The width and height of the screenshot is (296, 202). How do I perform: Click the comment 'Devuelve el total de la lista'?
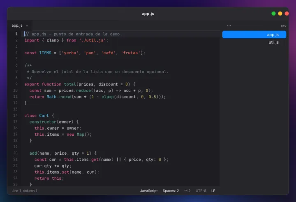click(x=67, y=72)
